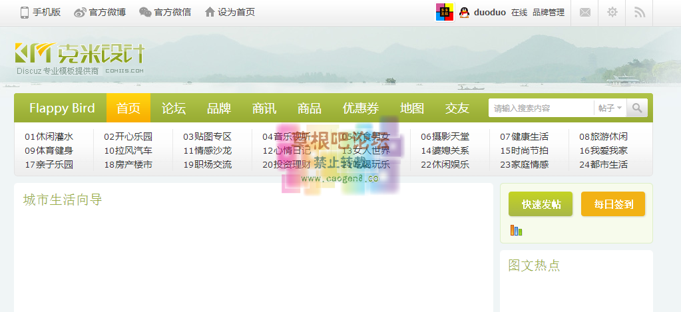
Task: Click the search content input field
Action: (x=541, y=108)
